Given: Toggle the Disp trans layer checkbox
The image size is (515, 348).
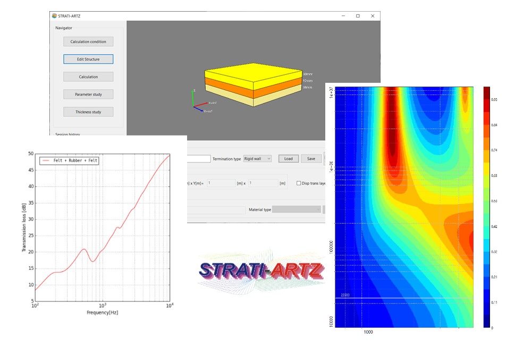Looking at the screenshot, I should click(x=299, y=183).
